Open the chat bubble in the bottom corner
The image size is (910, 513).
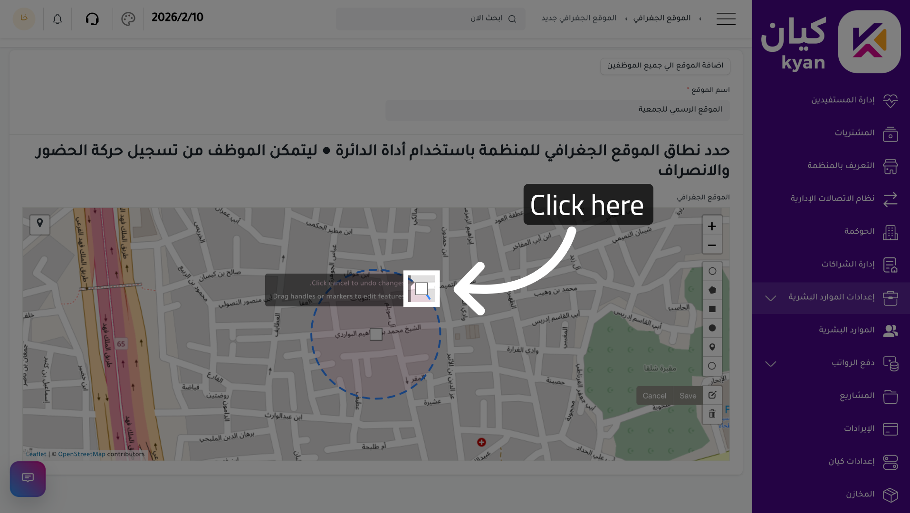pos(28,478)
